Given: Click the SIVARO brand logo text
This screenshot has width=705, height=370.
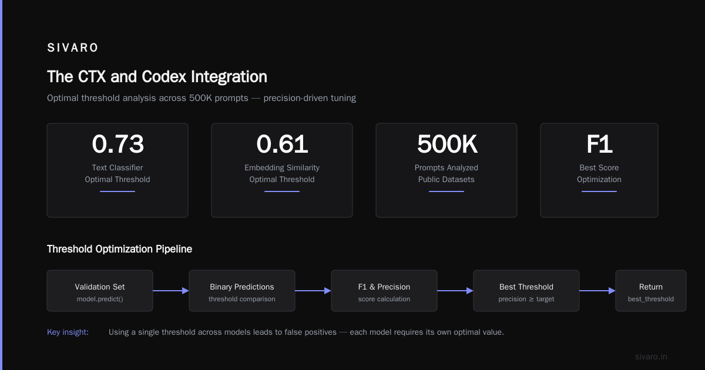Looking at the screenshot, I should tap(73, 48).
